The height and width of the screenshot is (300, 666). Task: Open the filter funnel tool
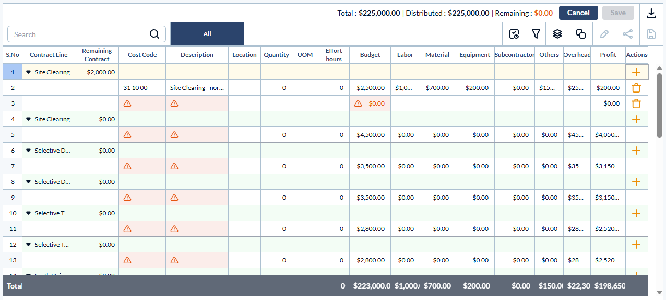tap(536, 34)
